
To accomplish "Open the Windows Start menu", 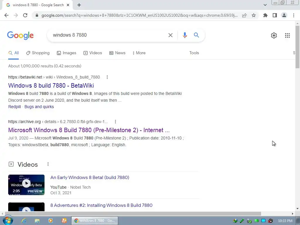I will click(8, 221).
